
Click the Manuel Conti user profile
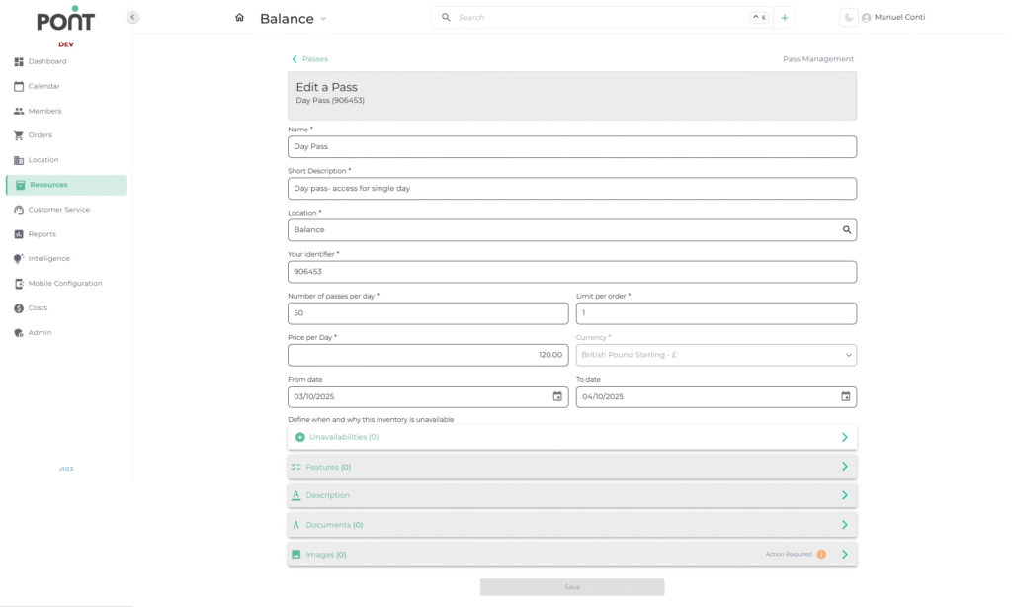[x=893, y=18]
